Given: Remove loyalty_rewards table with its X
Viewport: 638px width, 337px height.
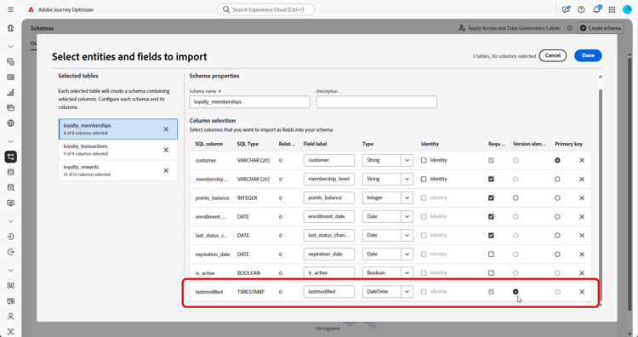Looking at the screenshot, I should click(x=166, y=170).
